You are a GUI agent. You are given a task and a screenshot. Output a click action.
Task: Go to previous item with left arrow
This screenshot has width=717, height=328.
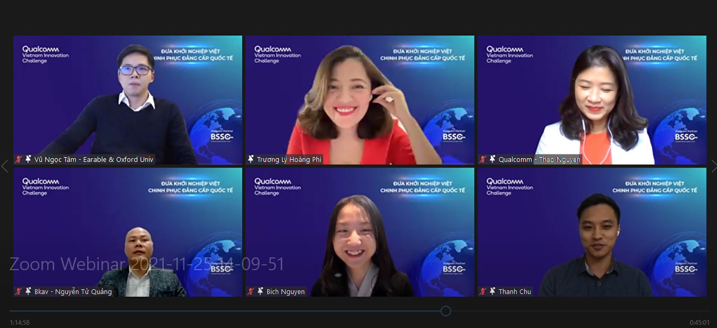coord(4,166)
